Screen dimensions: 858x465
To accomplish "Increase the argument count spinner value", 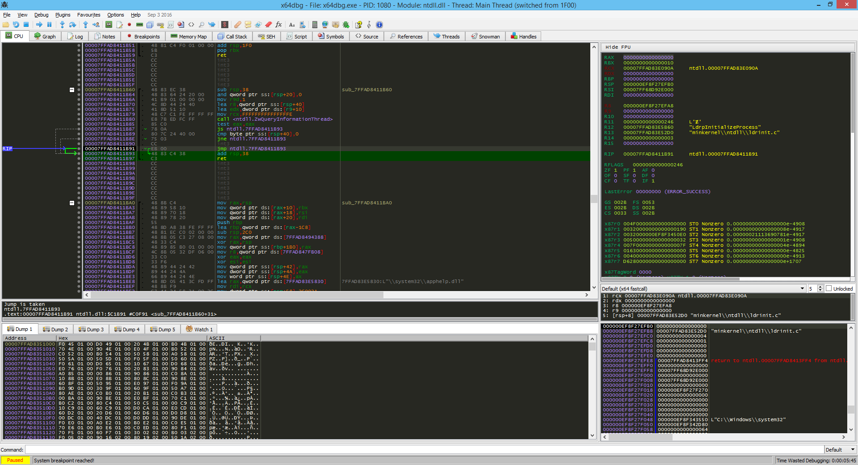I will [x=820, y=287].
